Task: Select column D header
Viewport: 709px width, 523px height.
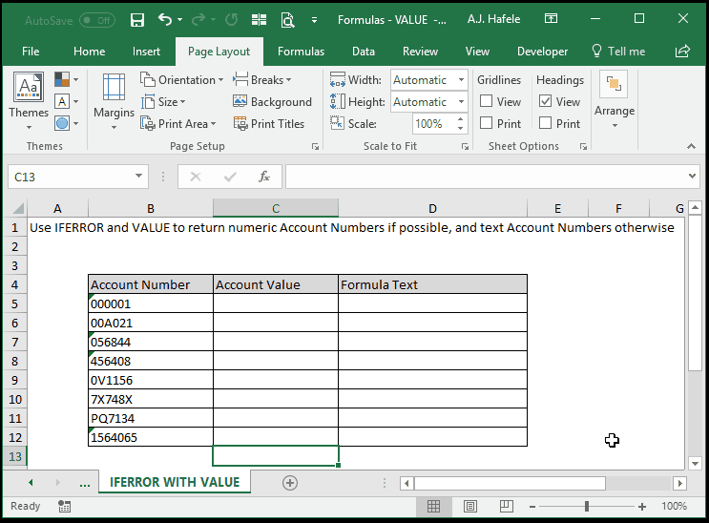Action: pos(432,208)
